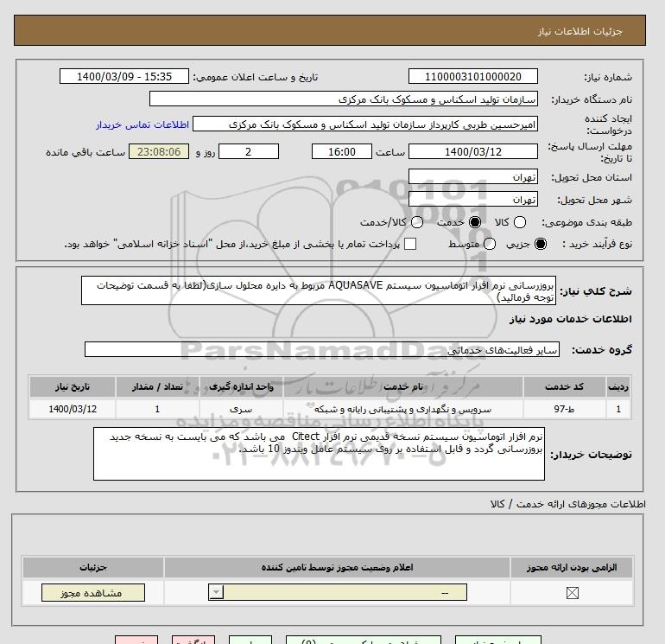
Task: Click the quantity cell showing 1
Action: point(157,409)
